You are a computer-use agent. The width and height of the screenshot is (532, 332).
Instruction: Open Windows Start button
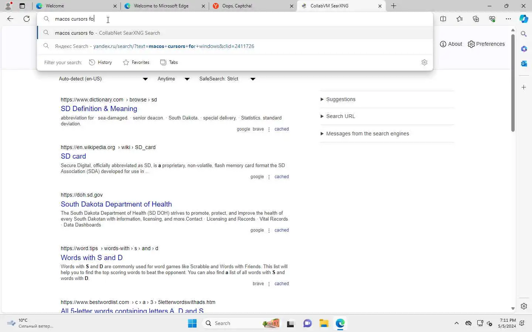192,324
